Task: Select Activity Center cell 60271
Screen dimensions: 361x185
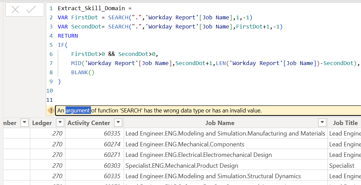Action: click(x=94, y=155)
